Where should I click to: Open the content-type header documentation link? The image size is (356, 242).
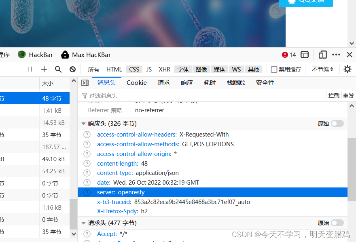coord(88,173)
